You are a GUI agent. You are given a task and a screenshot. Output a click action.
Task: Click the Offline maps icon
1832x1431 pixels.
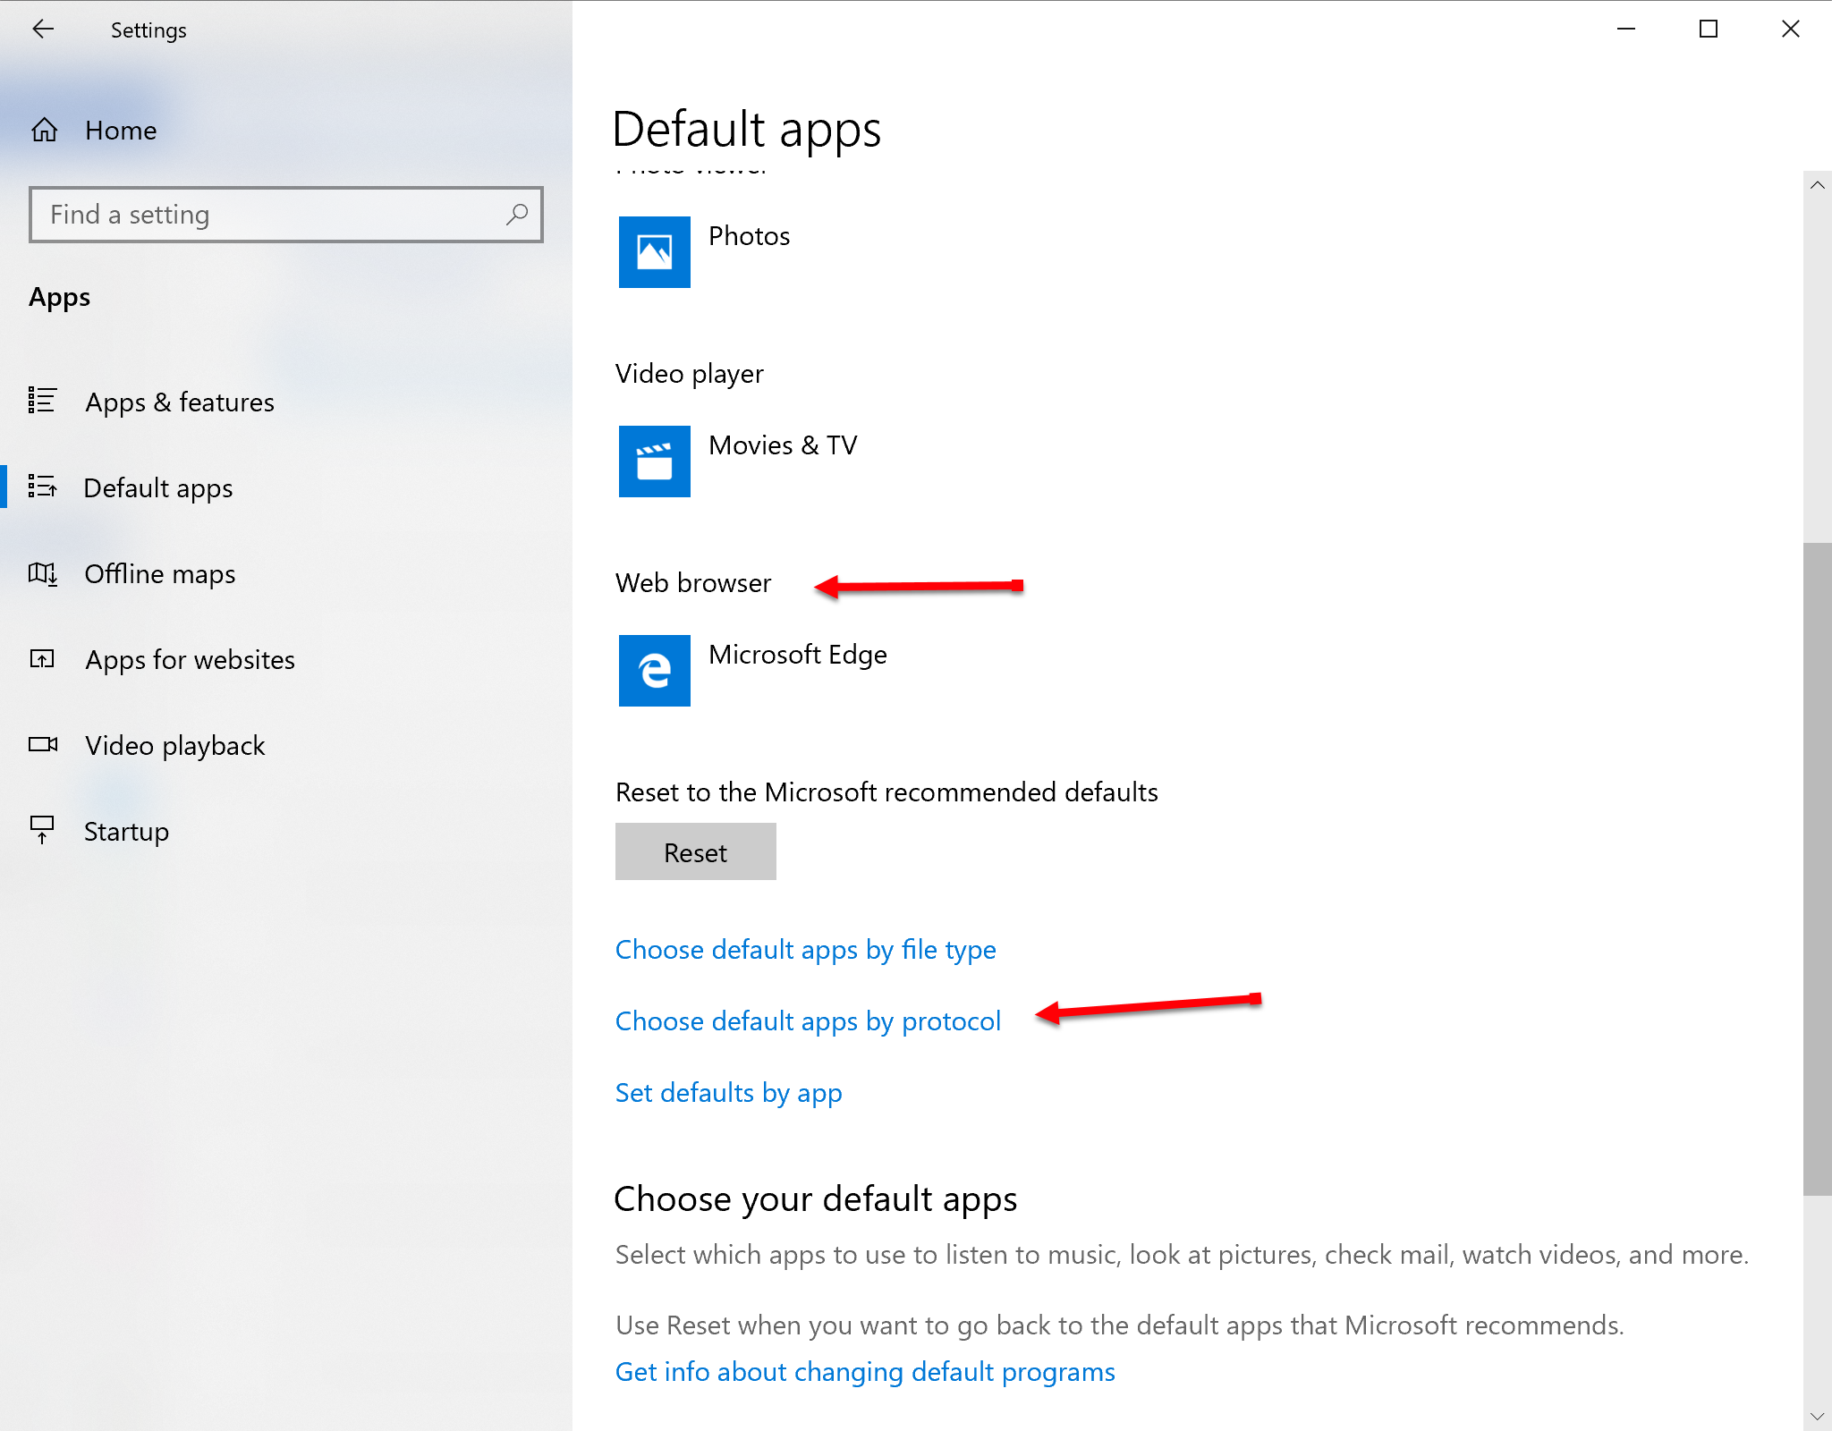43,573
